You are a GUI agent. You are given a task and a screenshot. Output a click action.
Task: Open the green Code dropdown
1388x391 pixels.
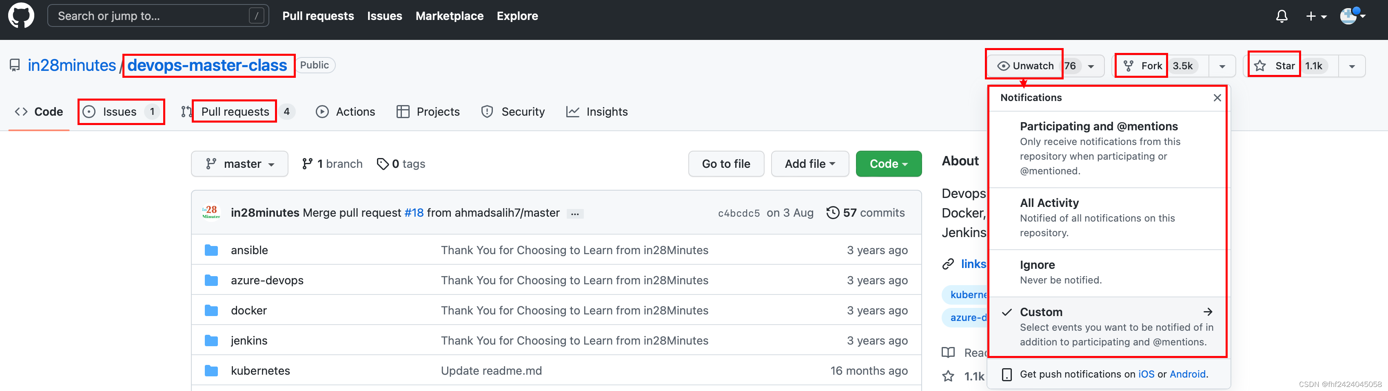click(x=889, y=163)
